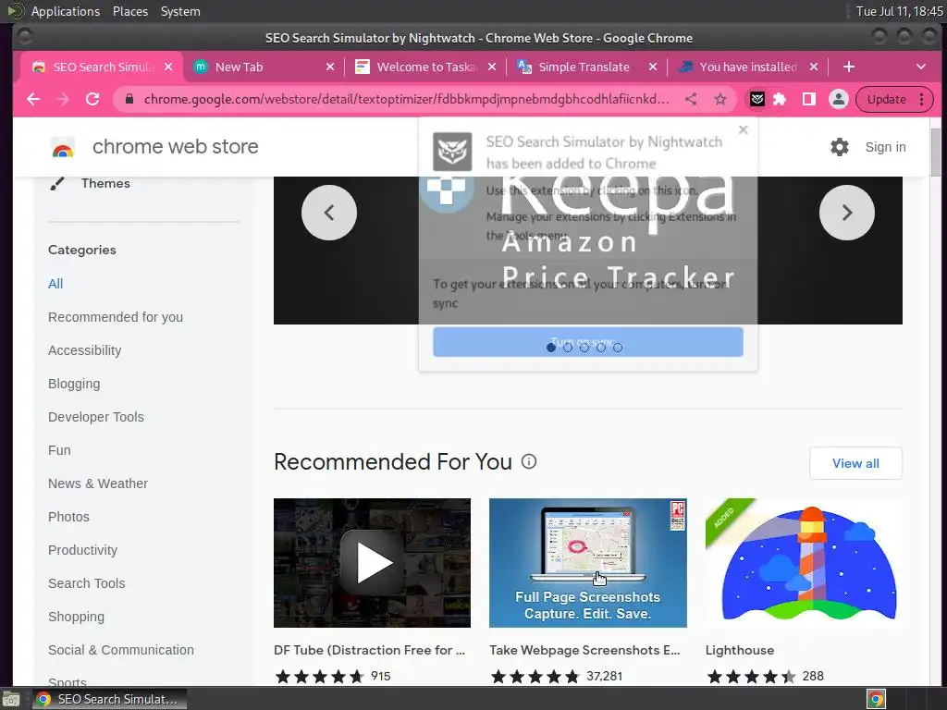Close the Welcome to Taska tab
The image size is (947, 710).
pyautogui.click(x=492, y=67)
